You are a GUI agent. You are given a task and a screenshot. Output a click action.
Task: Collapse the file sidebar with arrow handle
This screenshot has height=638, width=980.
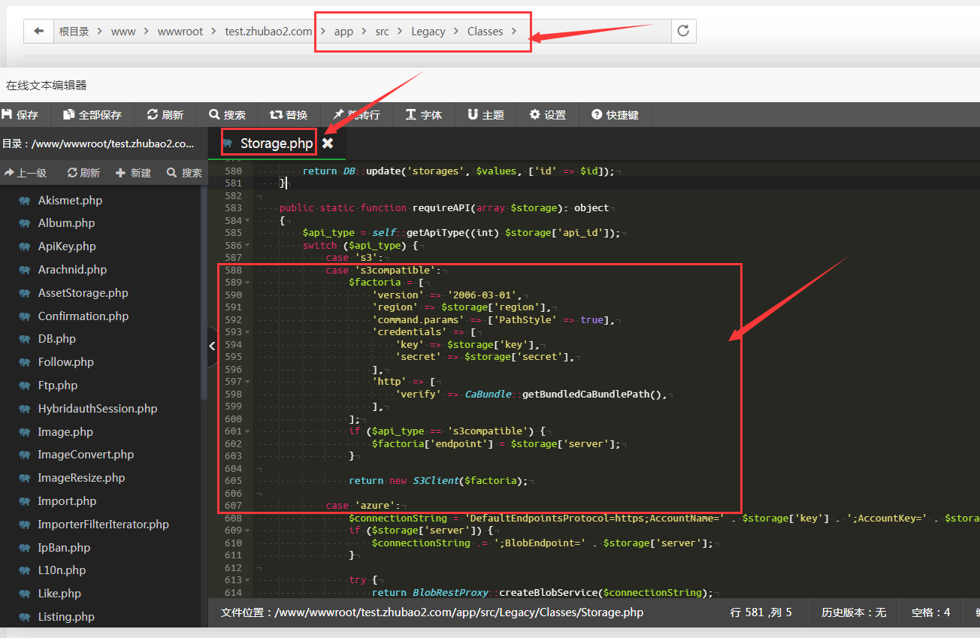[x=212, y=346]
